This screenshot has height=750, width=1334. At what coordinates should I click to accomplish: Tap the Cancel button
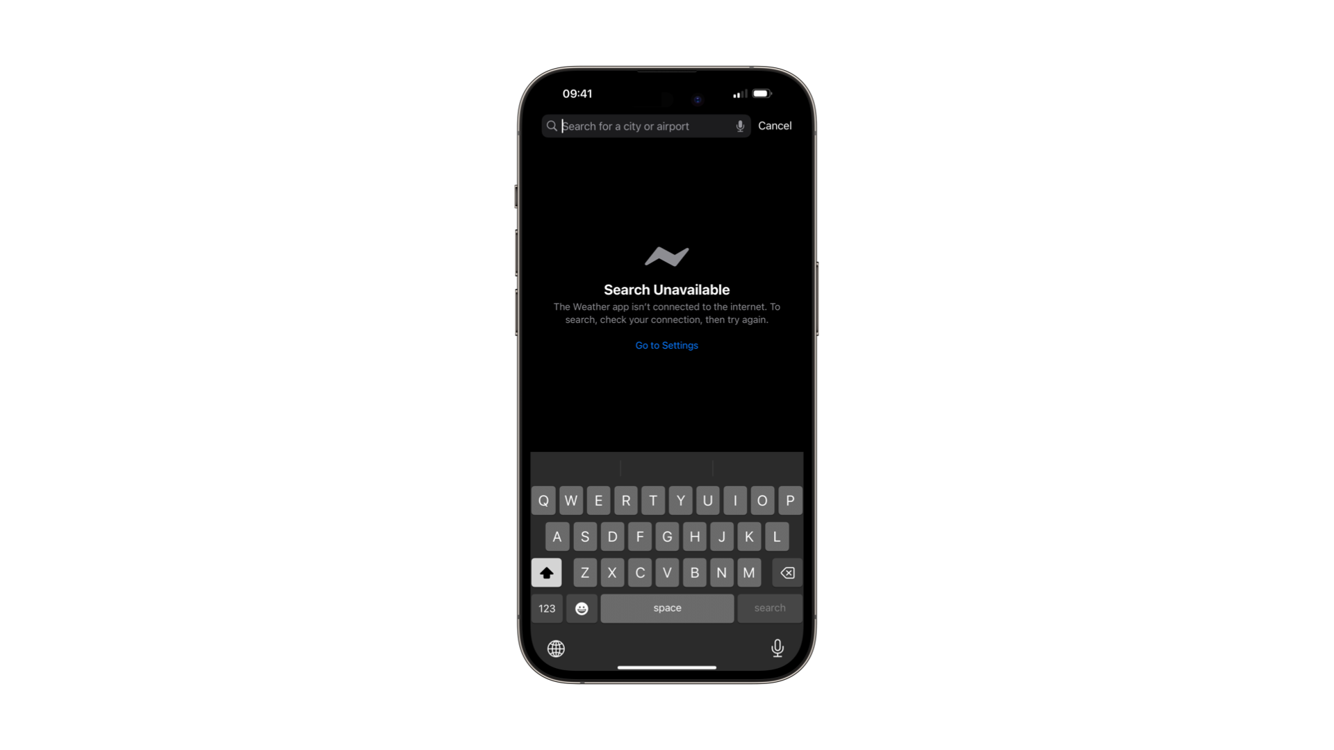pyautogui.click(x=774, y=126)
